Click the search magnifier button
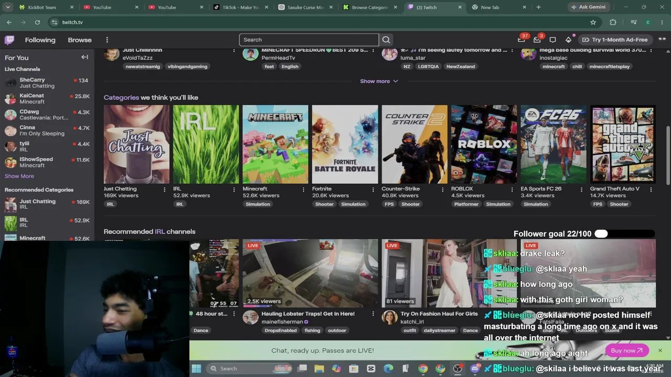The width and height of the screenshot is (671, 377). point(386,40)
